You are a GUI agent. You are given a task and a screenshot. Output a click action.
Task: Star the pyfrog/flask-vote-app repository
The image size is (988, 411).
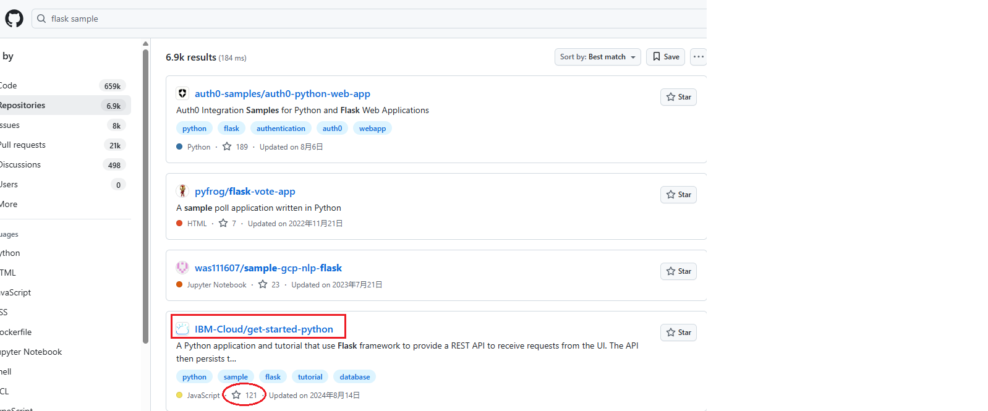coord(678,195)
